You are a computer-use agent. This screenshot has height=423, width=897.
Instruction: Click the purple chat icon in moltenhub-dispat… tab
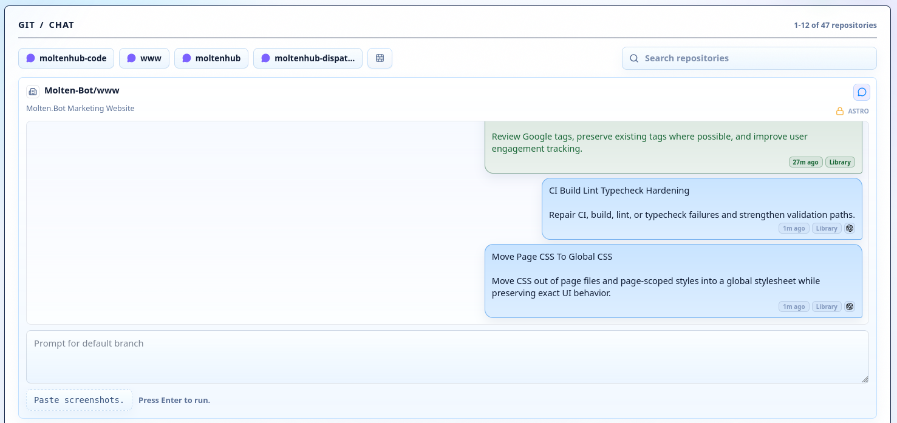coord(265,58)
